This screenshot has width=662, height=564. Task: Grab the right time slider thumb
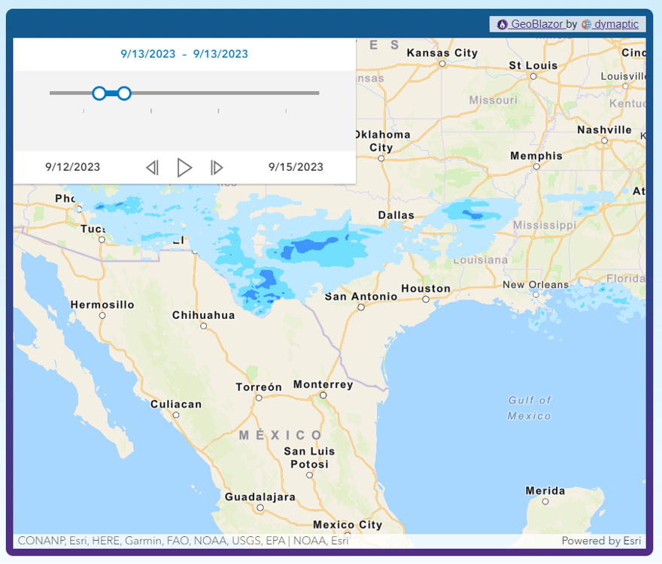125,93
